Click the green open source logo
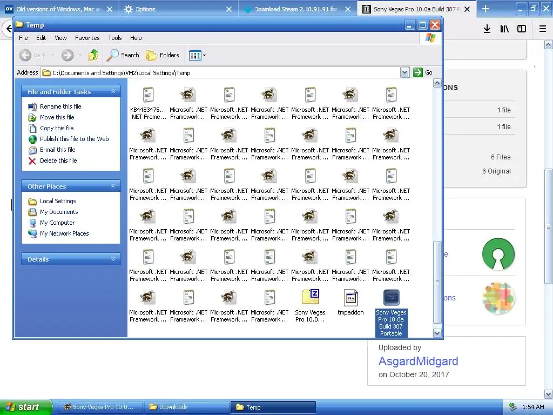 point(498,254)
